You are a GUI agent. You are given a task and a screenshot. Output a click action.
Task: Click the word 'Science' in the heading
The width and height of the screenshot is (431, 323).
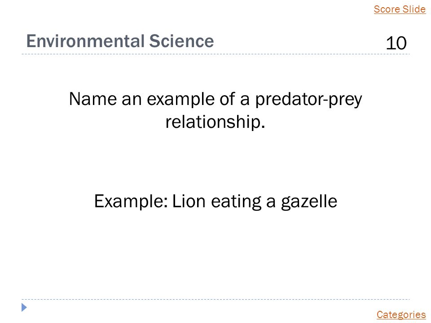point(181,41)
